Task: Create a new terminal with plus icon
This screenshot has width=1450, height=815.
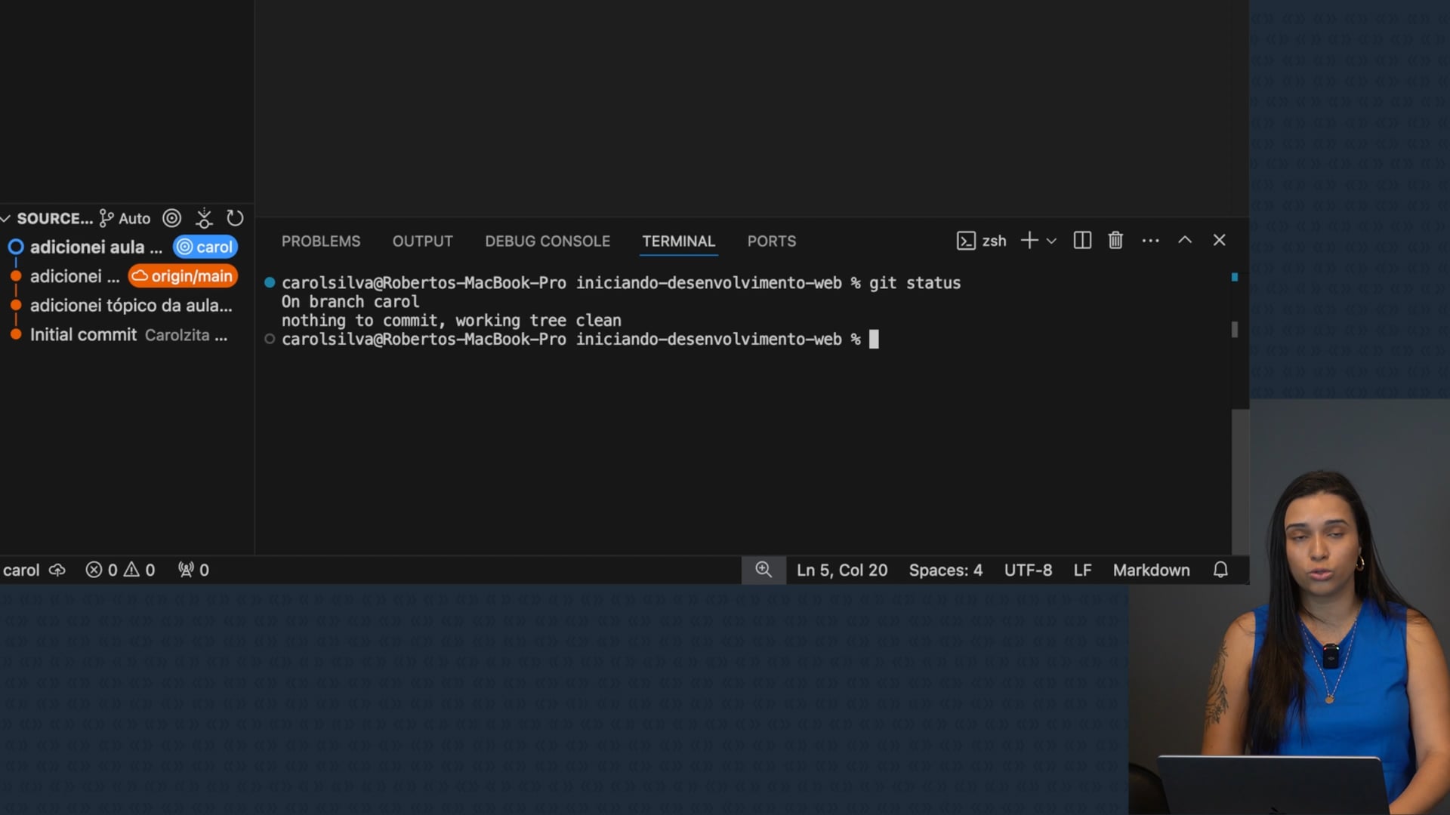Action: (1029, 241)
